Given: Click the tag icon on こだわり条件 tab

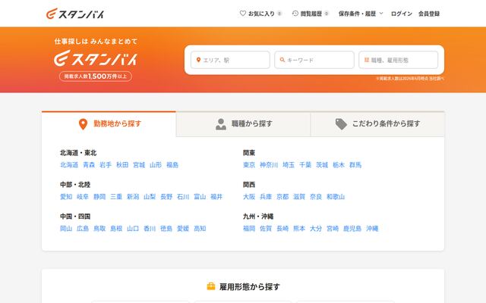Looking at the screenshot, I should click(x=341, y=124).
